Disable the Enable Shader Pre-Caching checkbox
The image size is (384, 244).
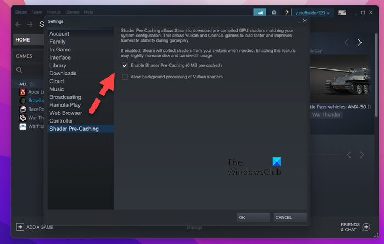click(125, 66)
